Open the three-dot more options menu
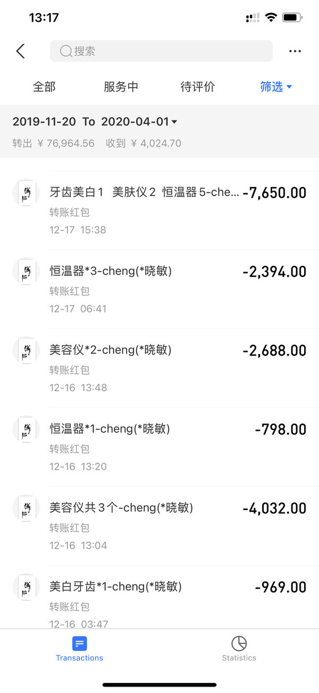 [x=295, y=51]
